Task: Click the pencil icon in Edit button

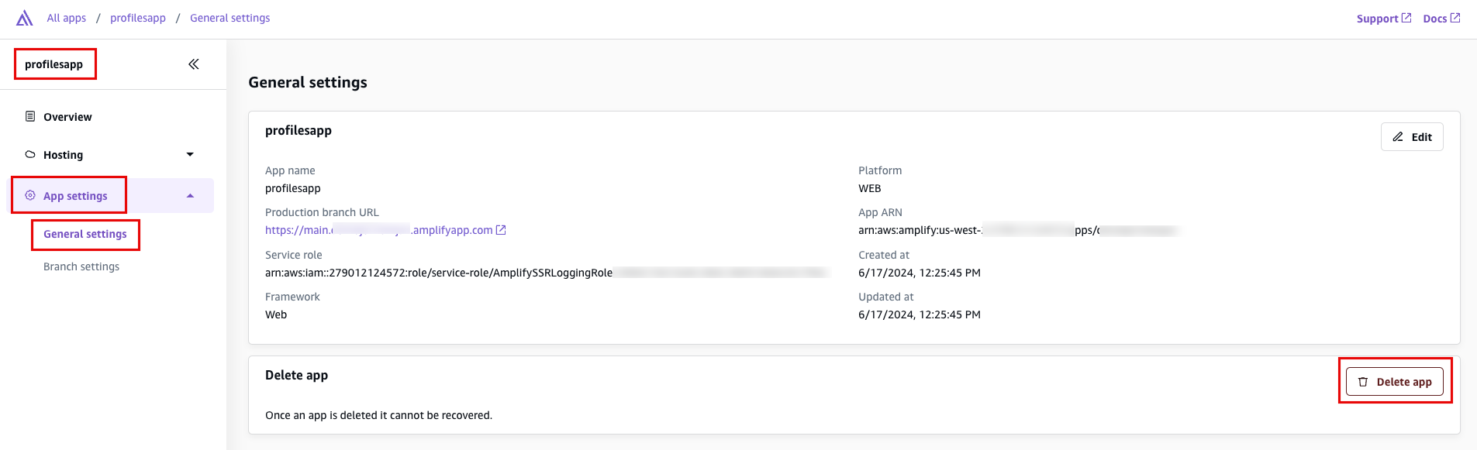Action: point(1398,137)
